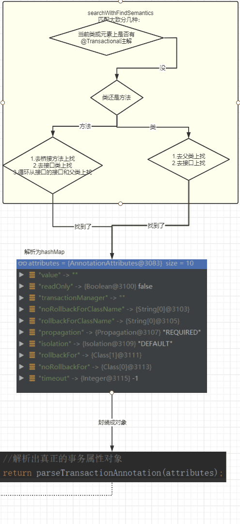Click the field icon beside "rollbackFor"
This screenshot has height=524, width=240.
coord(32,355)
